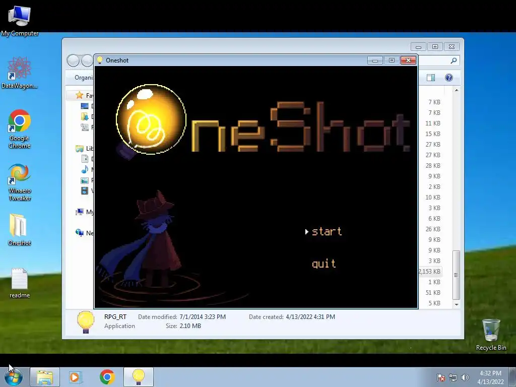Open the readme text file on desktop
The height and width of the screenshot is (387, 516).
[20, 283]
